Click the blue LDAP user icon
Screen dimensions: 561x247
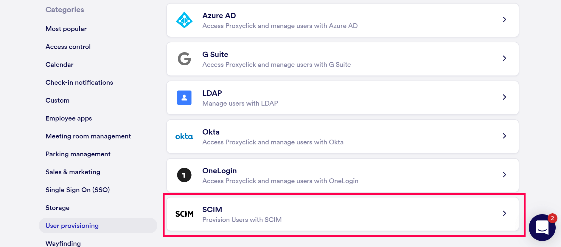coord(184,98)
